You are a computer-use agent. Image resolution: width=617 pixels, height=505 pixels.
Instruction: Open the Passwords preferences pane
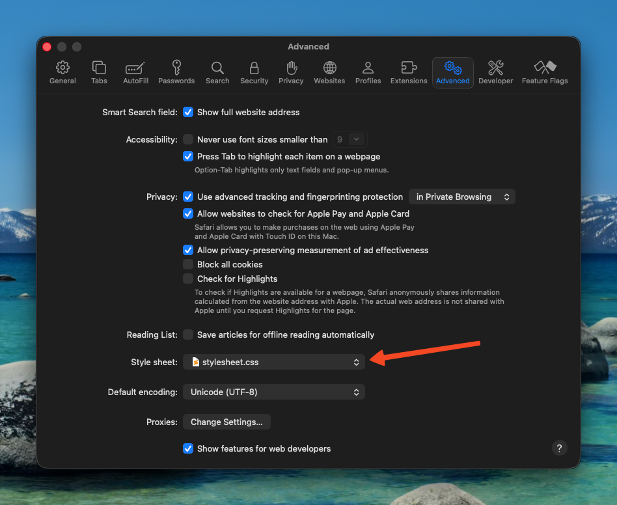(x=176, y=71)
